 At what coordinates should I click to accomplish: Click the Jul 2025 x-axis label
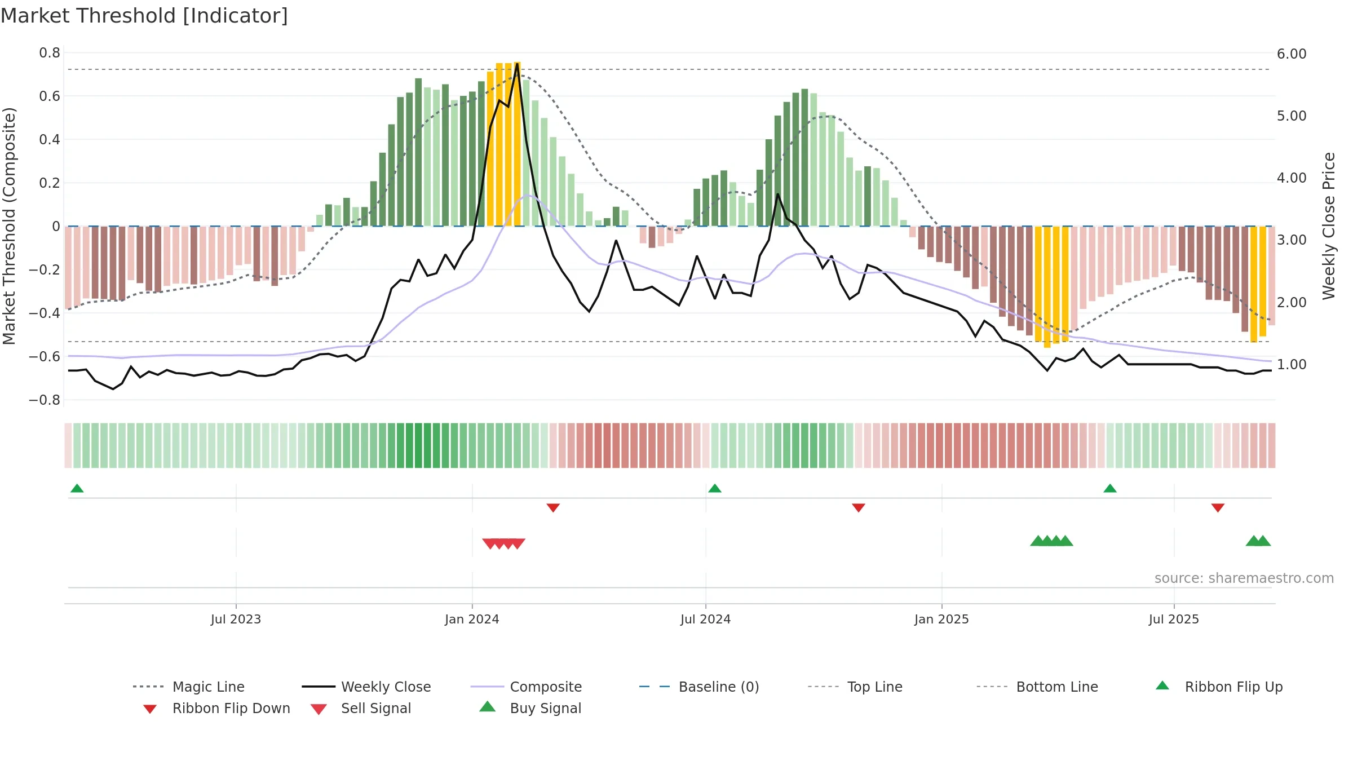[1174, 620]
